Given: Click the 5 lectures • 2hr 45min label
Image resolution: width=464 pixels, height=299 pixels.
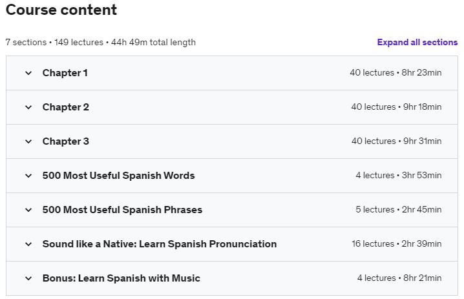Looking at the screenshot, I should (x=399, y=210).
